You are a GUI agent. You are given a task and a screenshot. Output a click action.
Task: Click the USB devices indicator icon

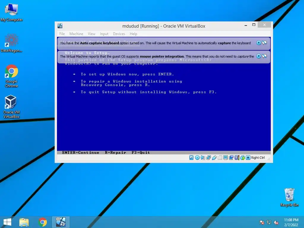point(214,158)
